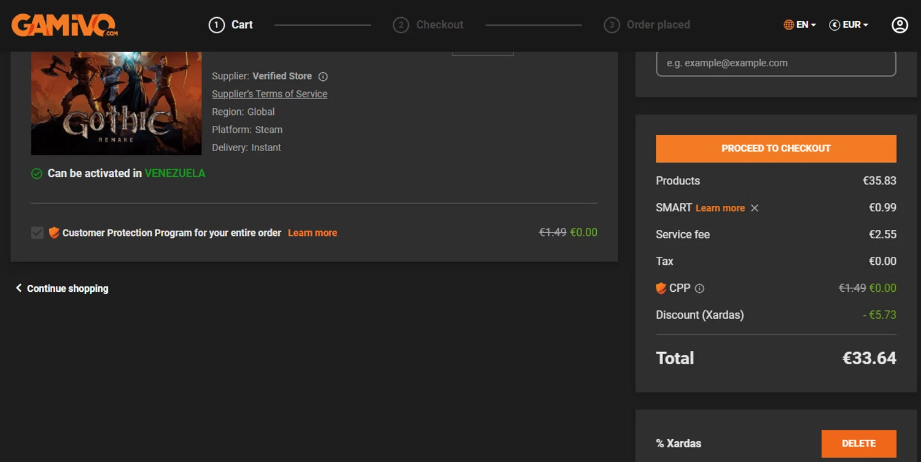The height and width of the screenshot is (462, 921).
Task: Click the Region: Global text
Action: click(x=243, y=112)
